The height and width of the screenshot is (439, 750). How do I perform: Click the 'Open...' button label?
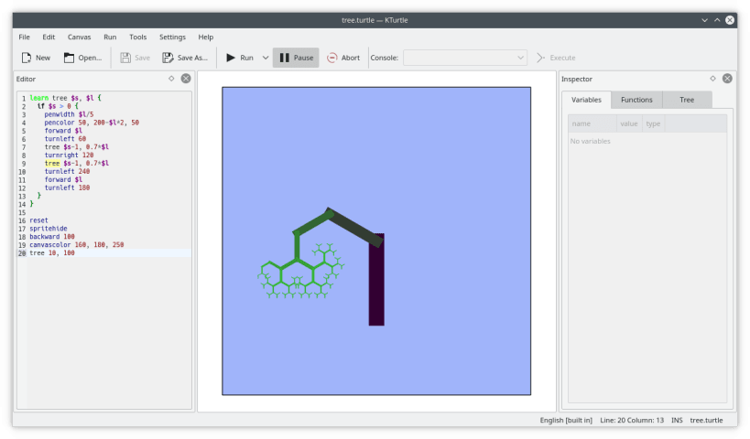[90, 58]
